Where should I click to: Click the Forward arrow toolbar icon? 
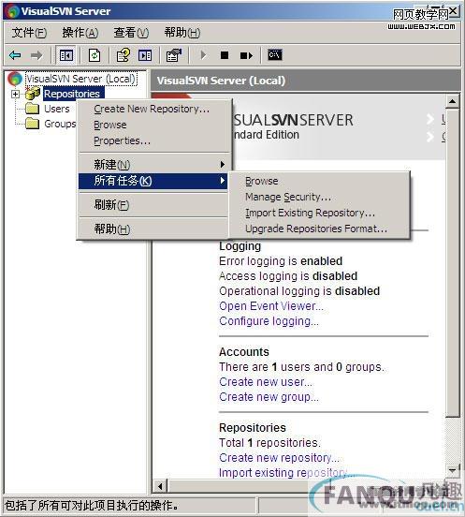36,55
